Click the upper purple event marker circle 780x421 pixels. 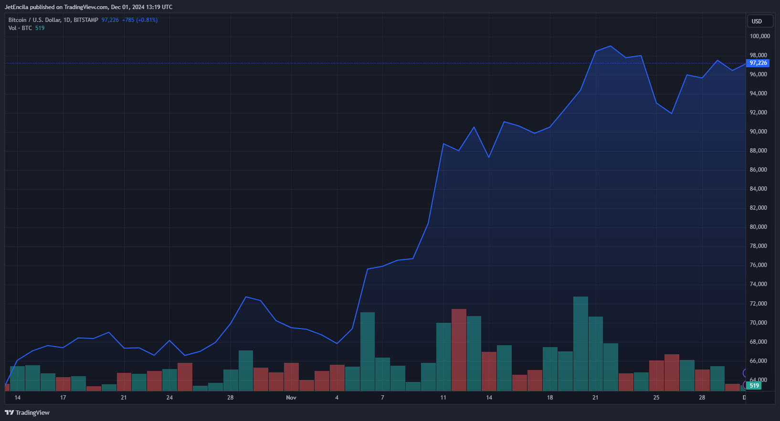click(x=744, y=373)
